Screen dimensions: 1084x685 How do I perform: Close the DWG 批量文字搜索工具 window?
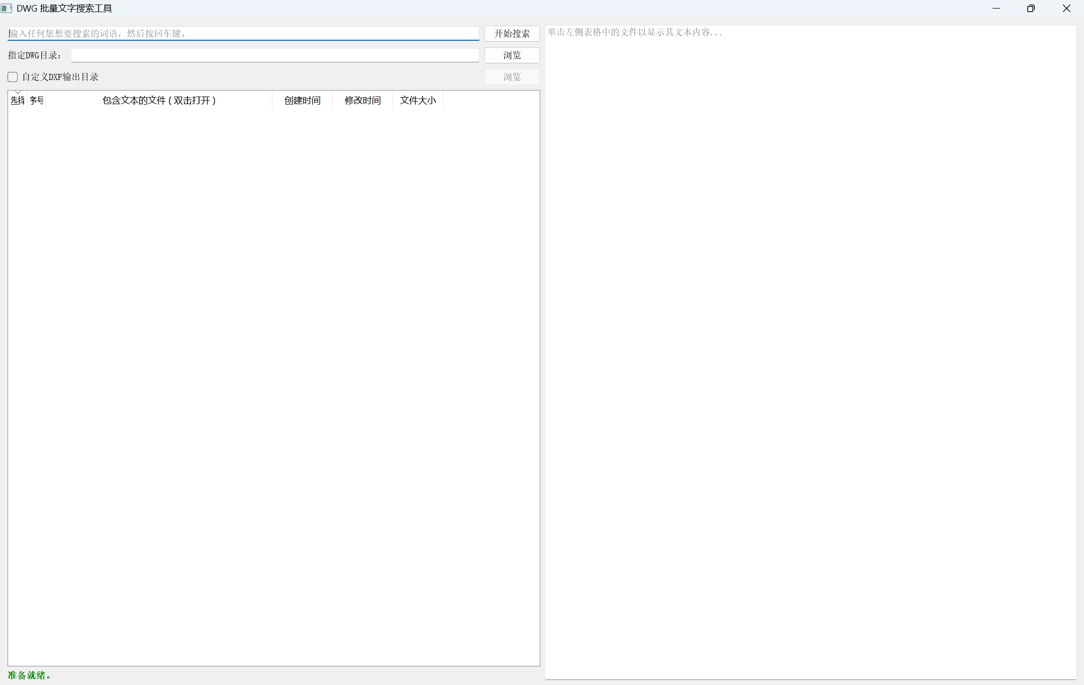(1066, 9)
